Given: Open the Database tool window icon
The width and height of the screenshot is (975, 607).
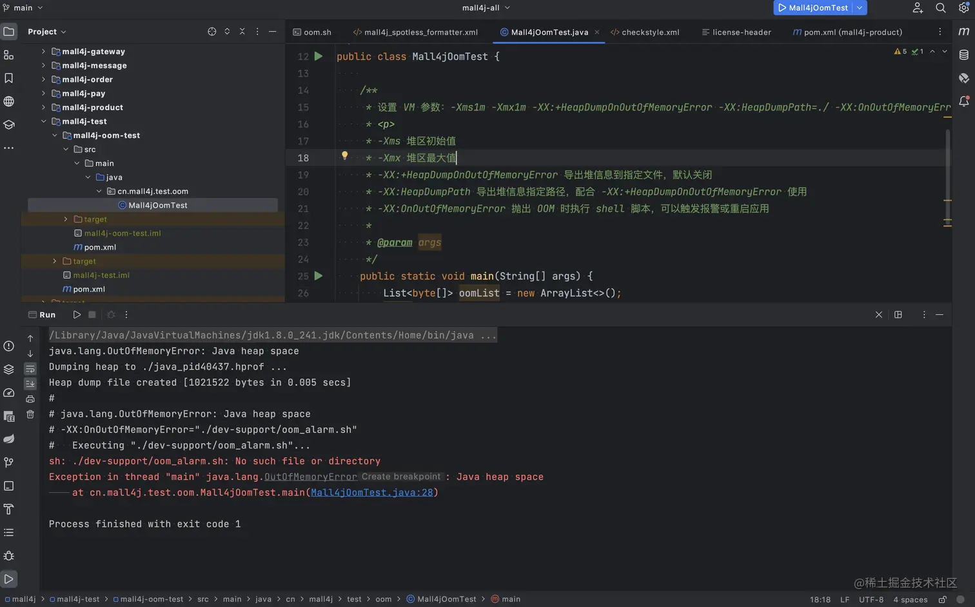Looking at the screenshot, I should click(964, 55).
